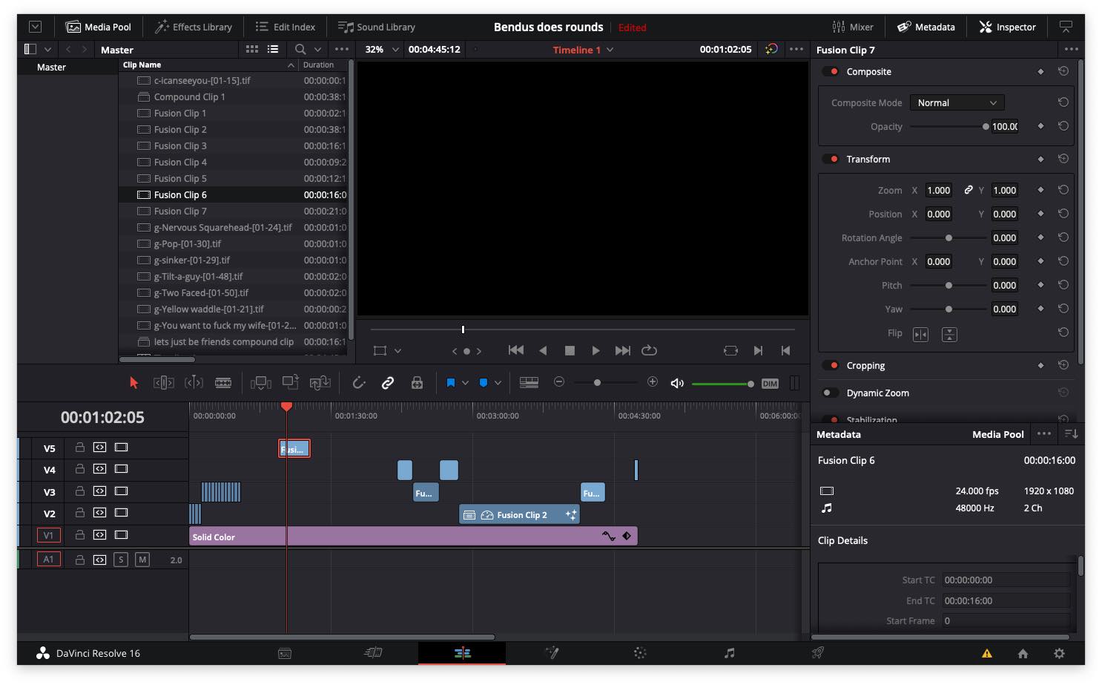Add a flag with the Flag icon
1102x685 pixels.
pos(450,383)
